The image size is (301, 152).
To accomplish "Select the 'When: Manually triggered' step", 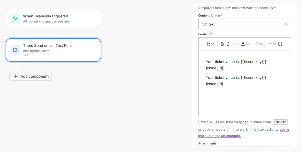I will (x=53, y=19).
